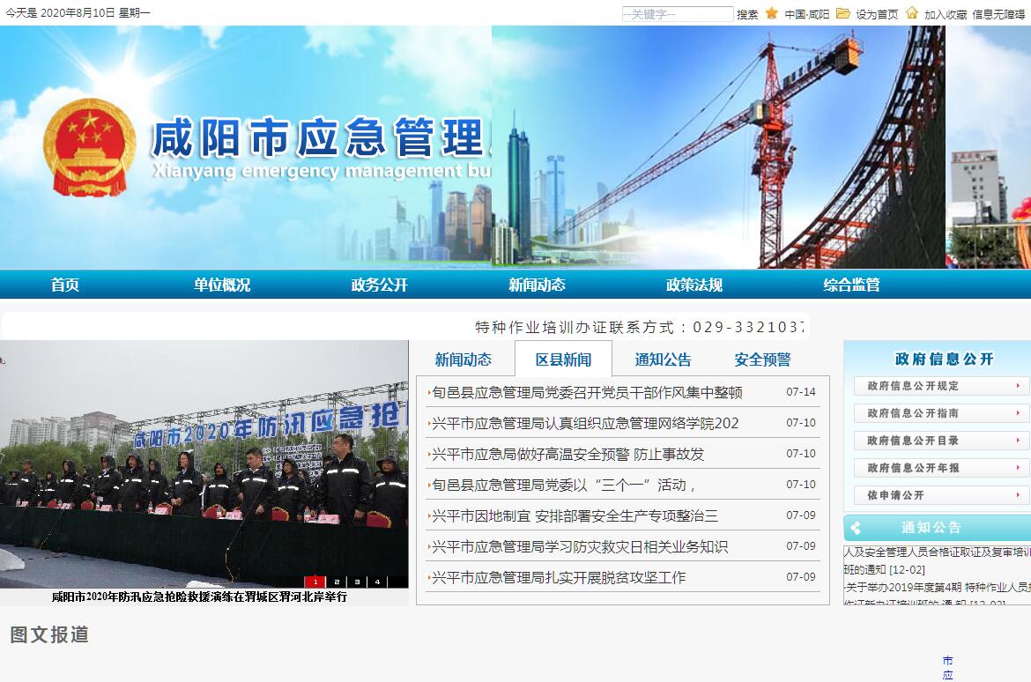The height and width of the screenshot is (682, 1031).
Task: Open article 兴平市应急管理局扎实开展脱贫攻坚工作
Action: coord(559,578)
